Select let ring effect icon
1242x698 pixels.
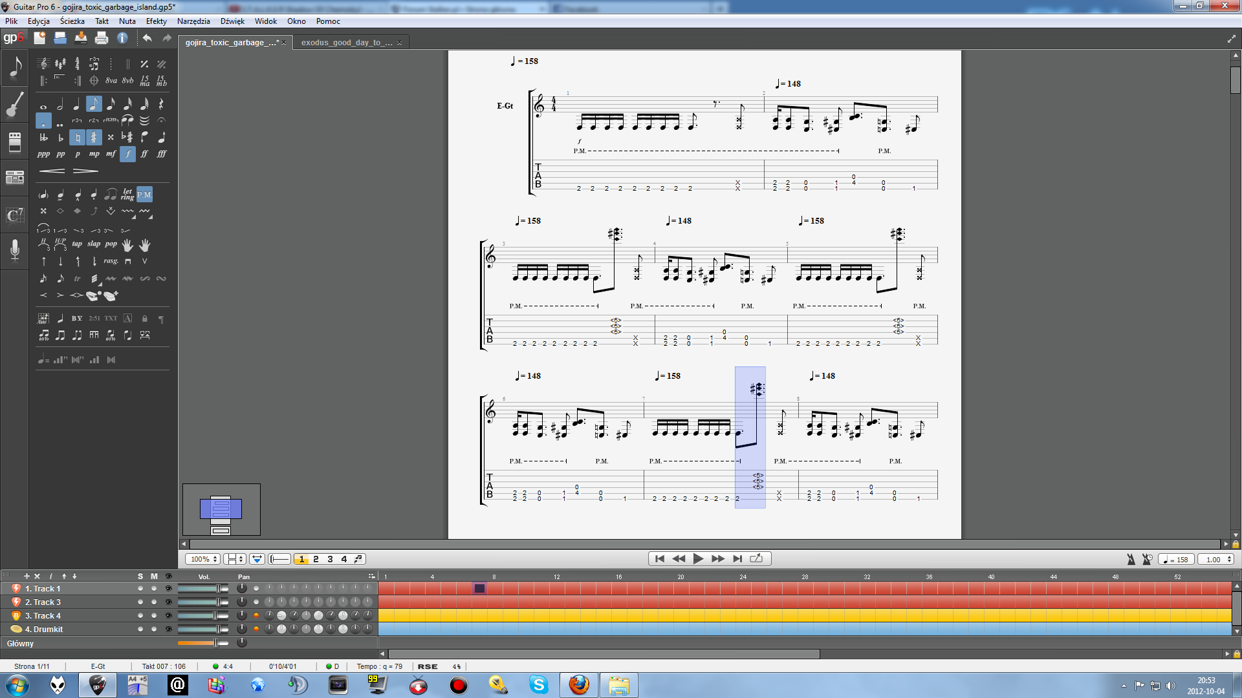coord(127,195)
